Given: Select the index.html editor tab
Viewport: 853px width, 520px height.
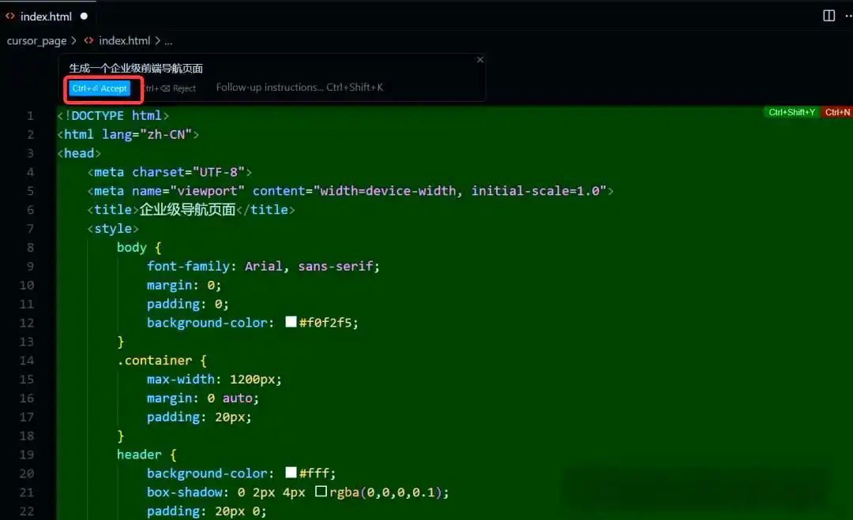Looking at the screenshot, I should point(46,16).
